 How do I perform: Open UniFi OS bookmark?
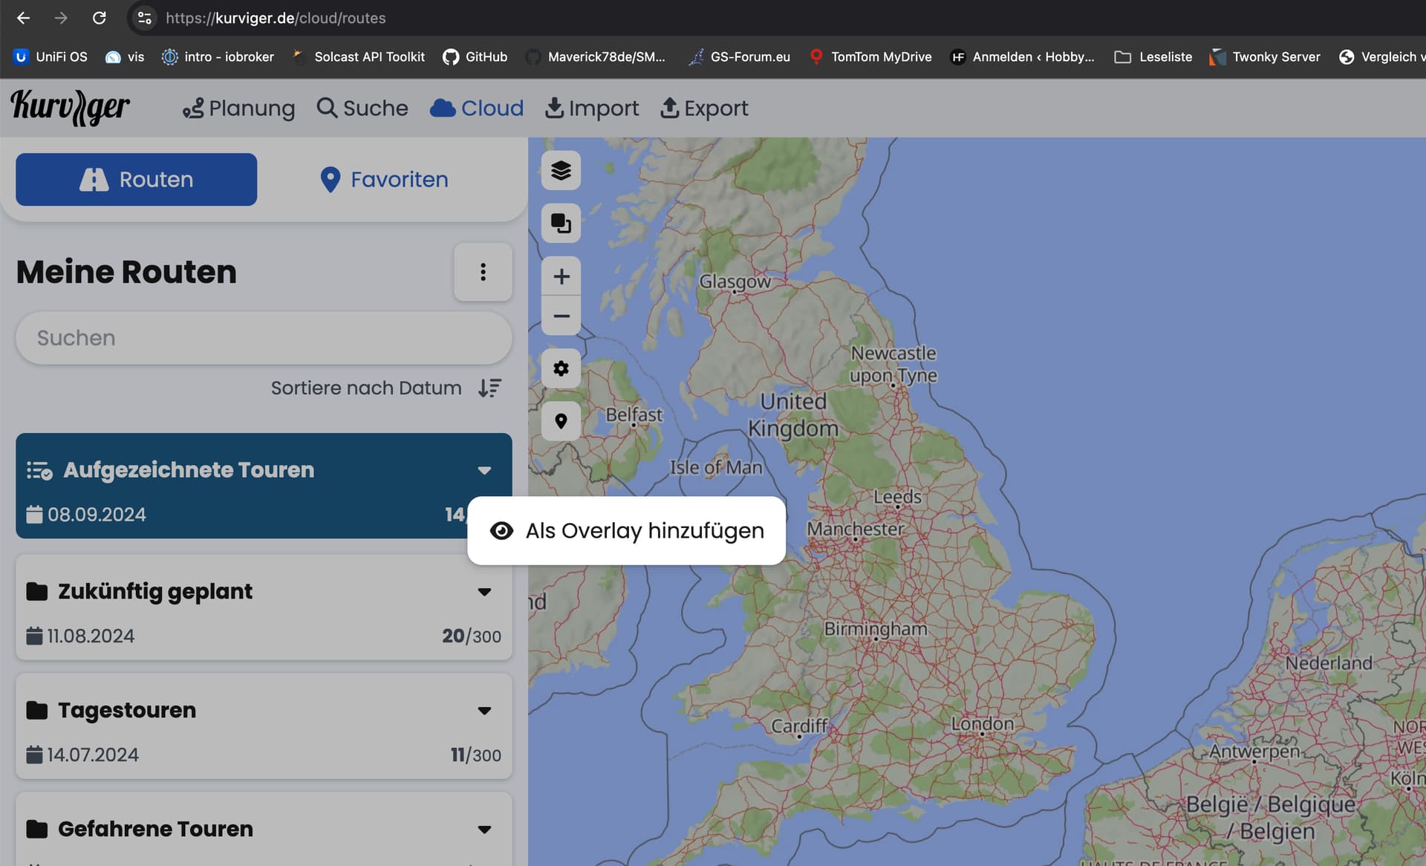coord(51,56)
